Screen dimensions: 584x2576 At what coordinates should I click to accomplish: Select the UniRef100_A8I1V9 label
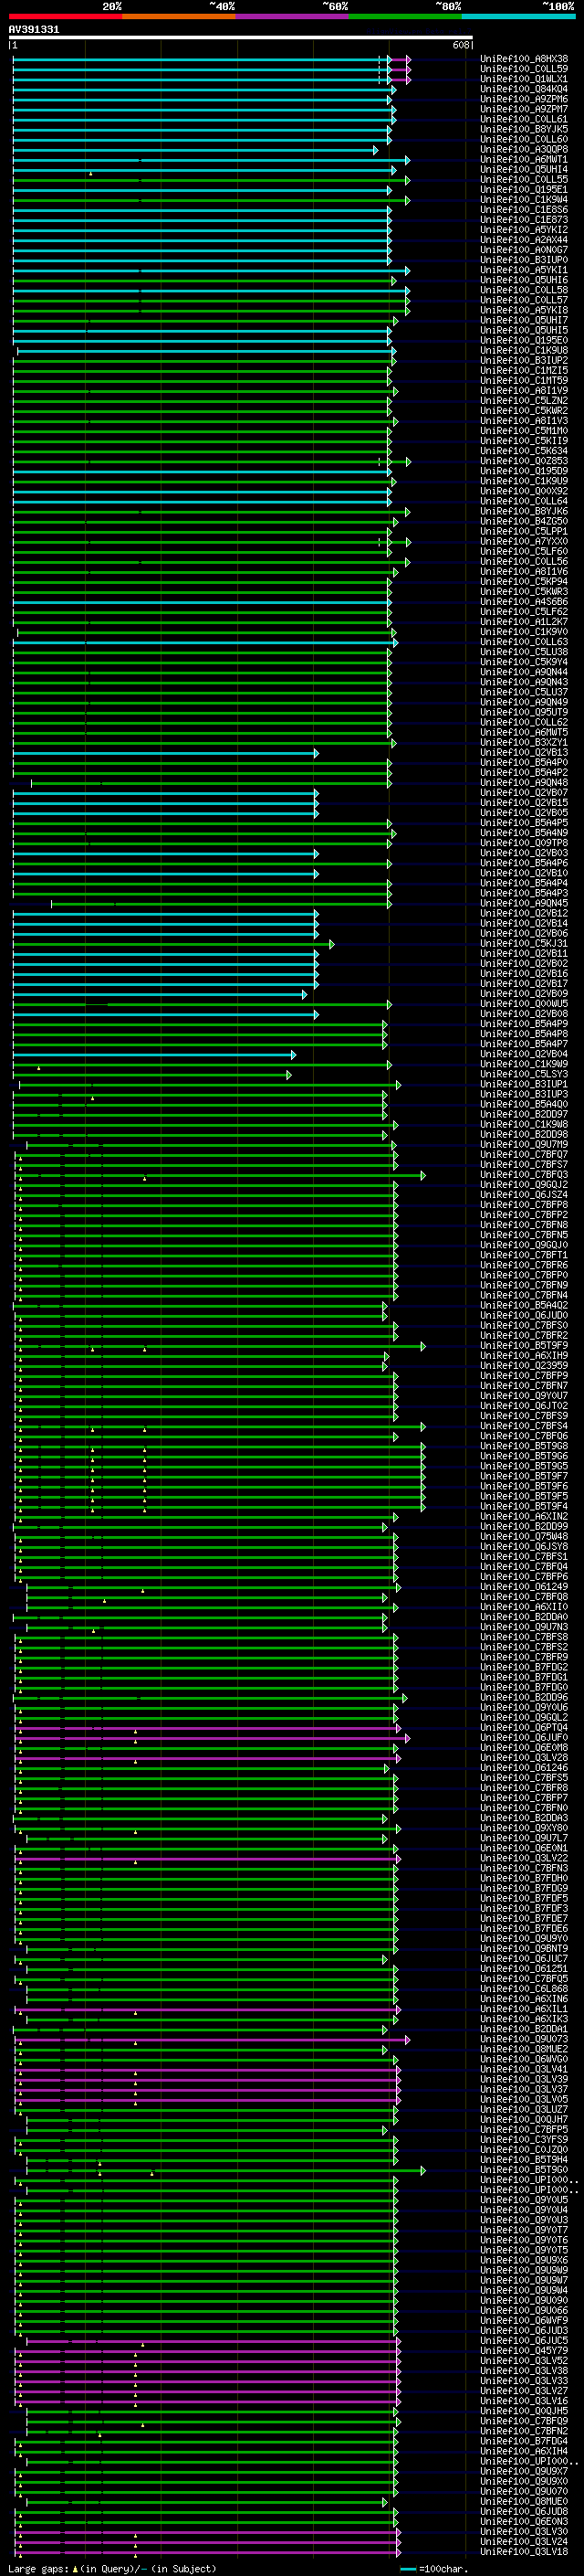(x=524, y=390)
